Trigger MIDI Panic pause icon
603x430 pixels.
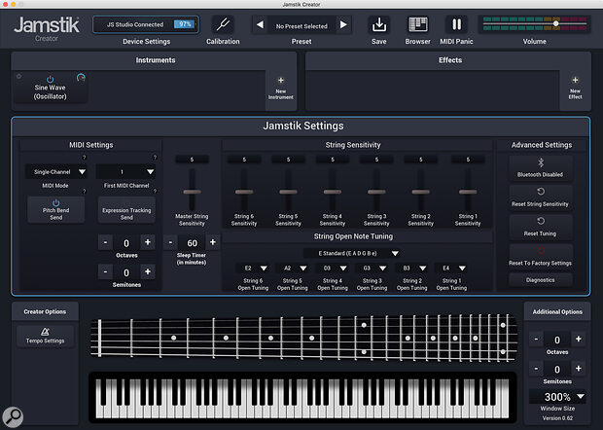coord(456,25)
